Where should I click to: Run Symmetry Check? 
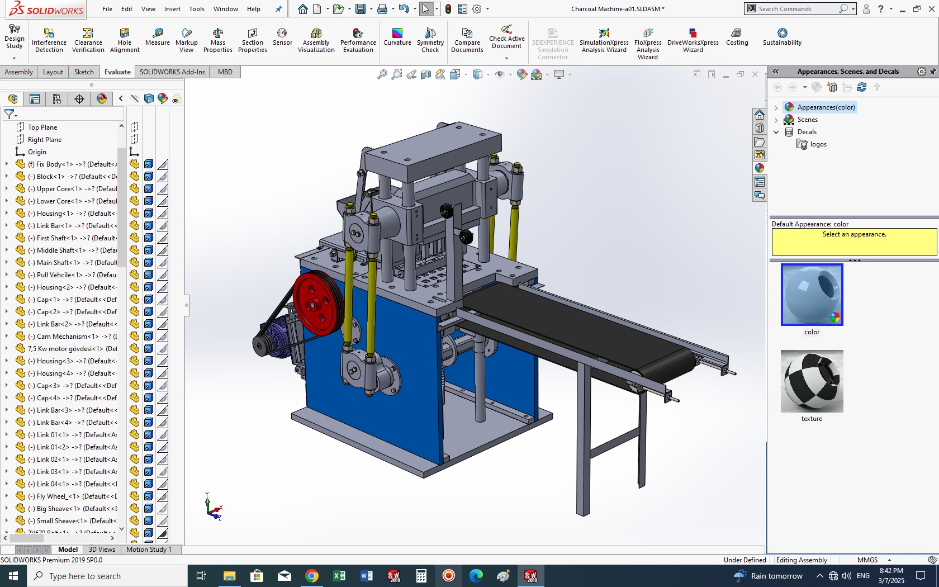(430, 41)
